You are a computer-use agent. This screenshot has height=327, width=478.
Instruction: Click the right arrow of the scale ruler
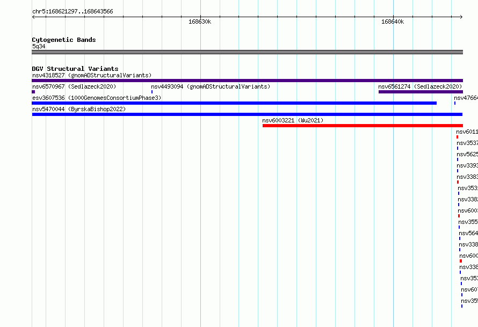pyautogui.click(x=461, y=17)
